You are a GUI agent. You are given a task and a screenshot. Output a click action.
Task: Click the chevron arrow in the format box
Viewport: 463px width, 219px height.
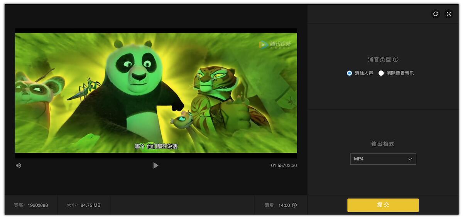coord(410,159)
